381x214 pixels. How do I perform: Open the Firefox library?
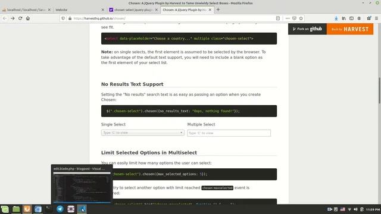click(x=344, y=18)
